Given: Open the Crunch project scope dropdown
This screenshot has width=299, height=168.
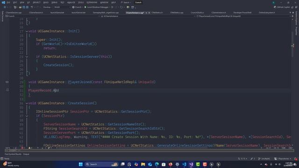Looking at the screenshot, I should click(52, 16).
